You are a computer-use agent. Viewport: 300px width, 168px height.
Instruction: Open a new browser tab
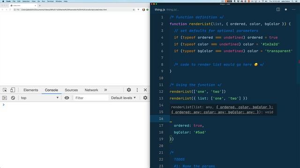[40, 6]
